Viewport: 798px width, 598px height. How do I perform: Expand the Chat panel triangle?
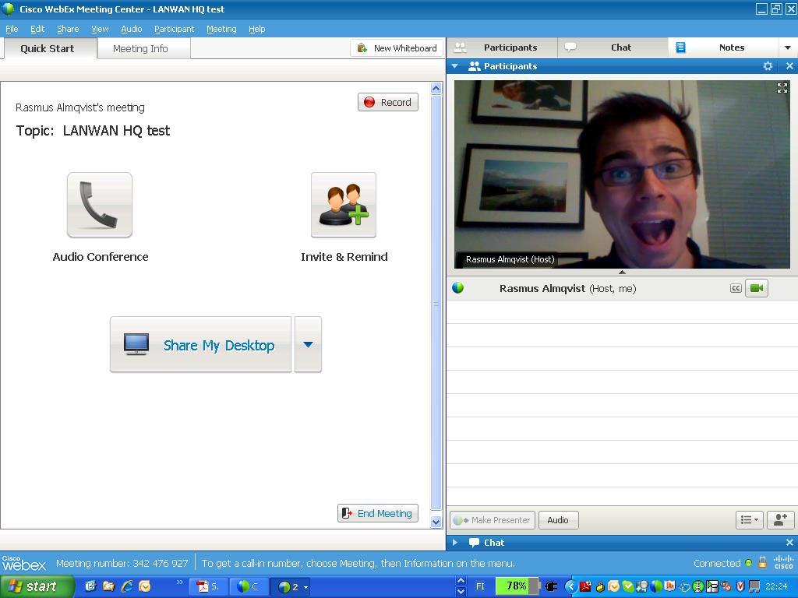pos(455,543)
